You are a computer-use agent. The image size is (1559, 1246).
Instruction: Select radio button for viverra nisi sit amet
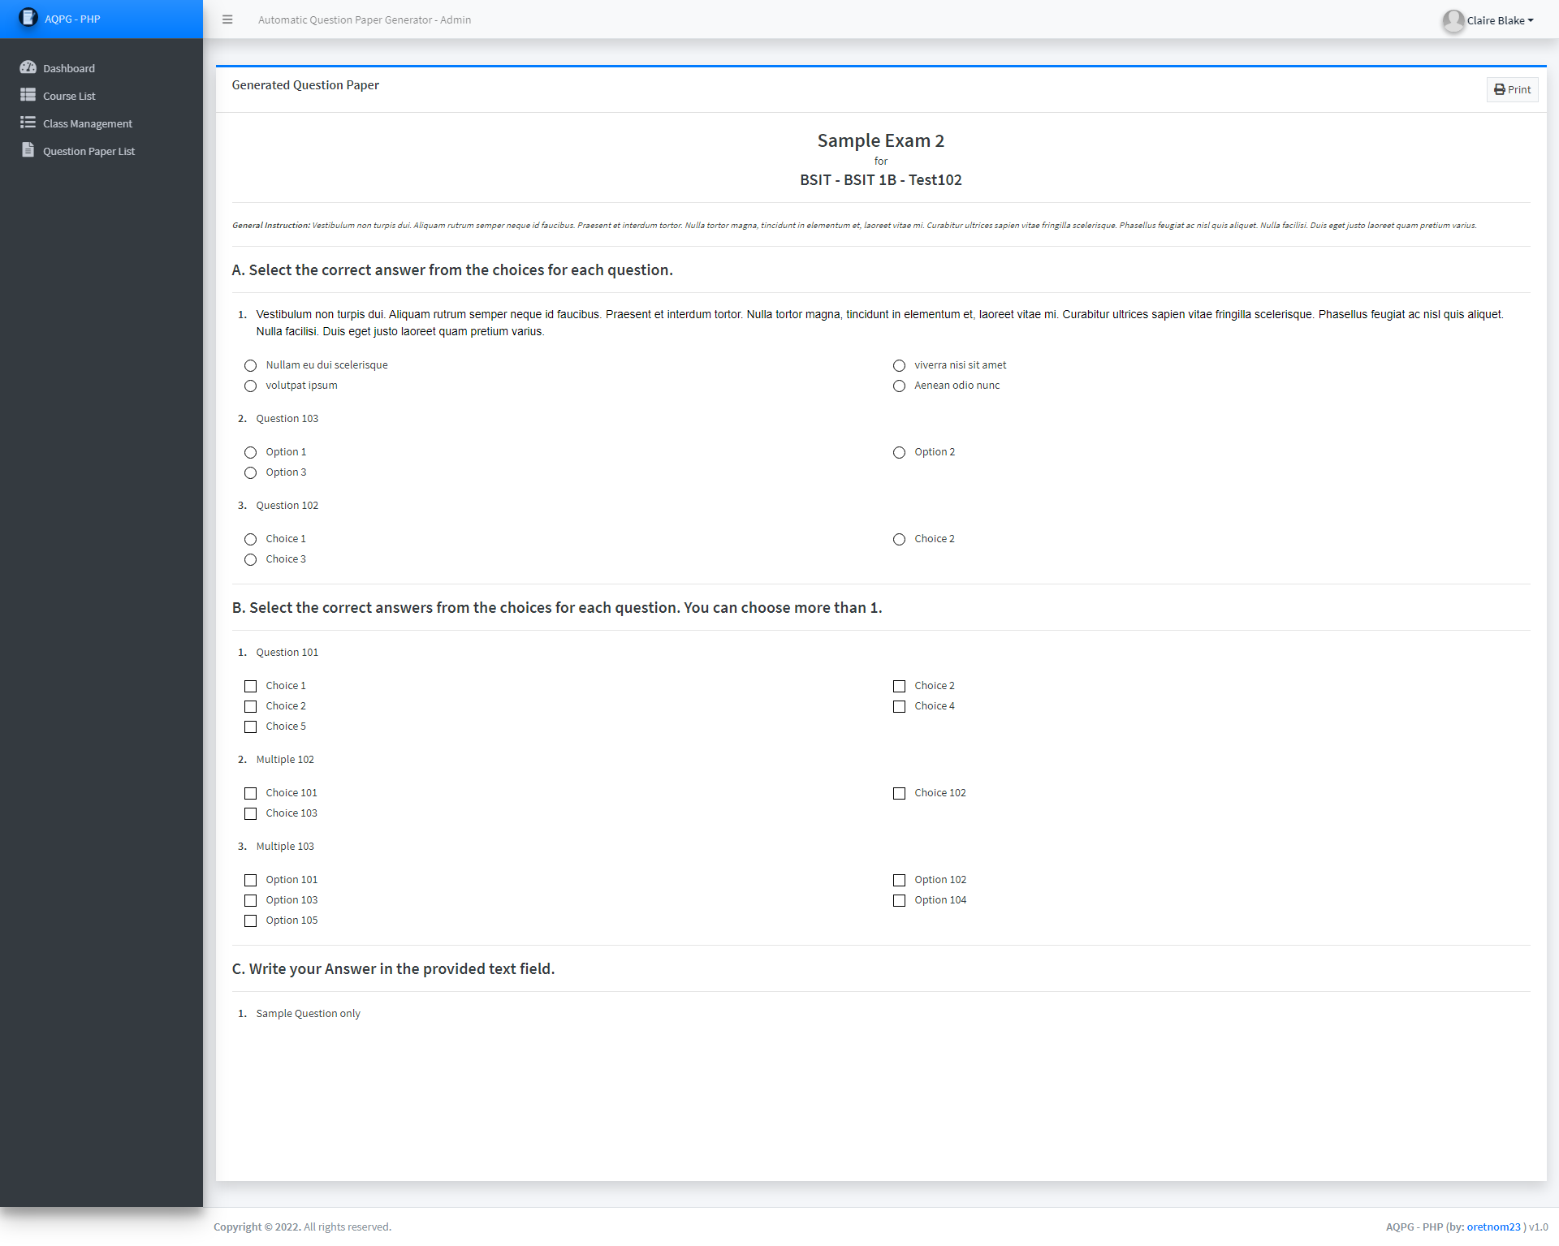tap(900, 365)
